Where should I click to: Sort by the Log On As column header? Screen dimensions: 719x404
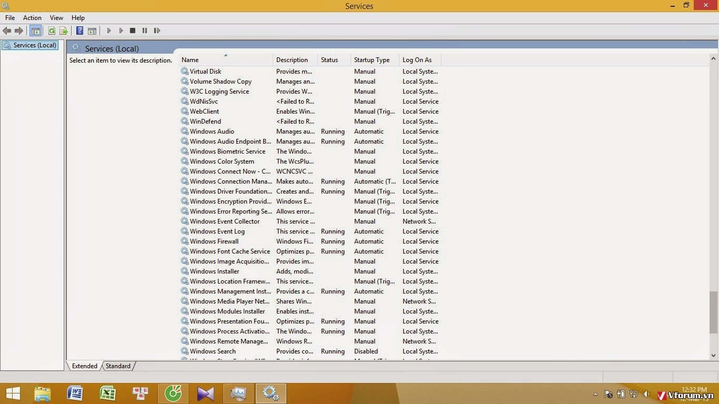[420, 59]
